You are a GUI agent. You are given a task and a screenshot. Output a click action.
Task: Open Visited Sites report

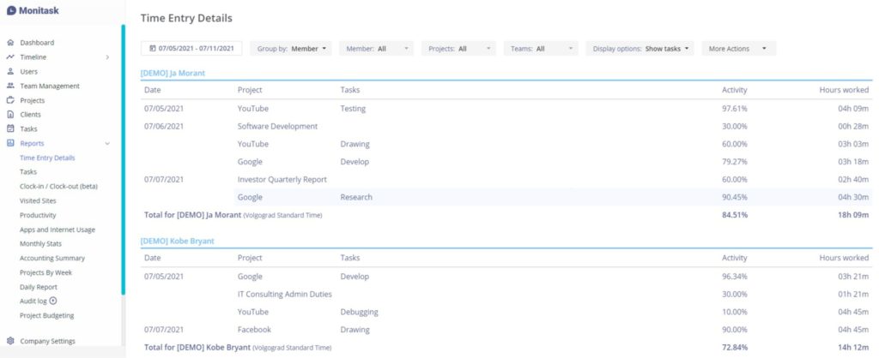coord(38,200)
